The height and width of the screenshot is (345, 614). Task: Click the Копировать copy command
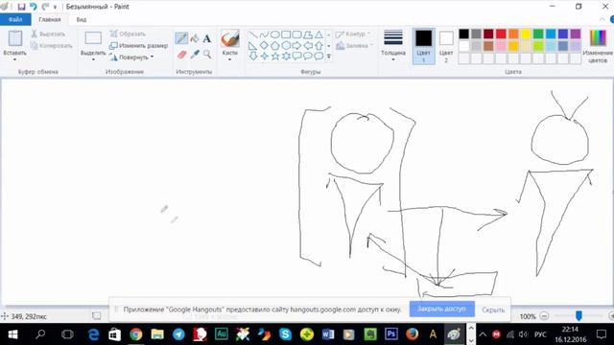click(51, 46)
